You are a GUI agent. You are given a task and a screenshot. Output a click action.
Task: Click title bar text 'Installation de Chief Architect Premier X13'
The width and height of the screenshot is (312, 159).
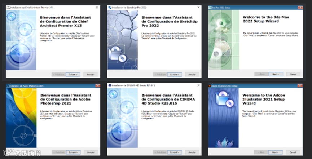tap(32, 8)
